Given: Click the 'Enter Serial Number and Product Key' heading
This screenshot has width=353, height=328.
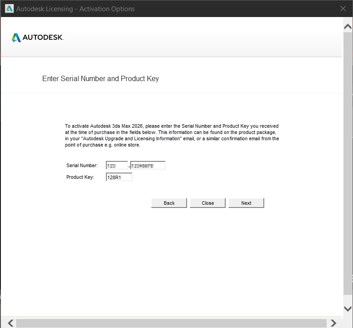Looking at the screenshot, I should pos(100,78).
